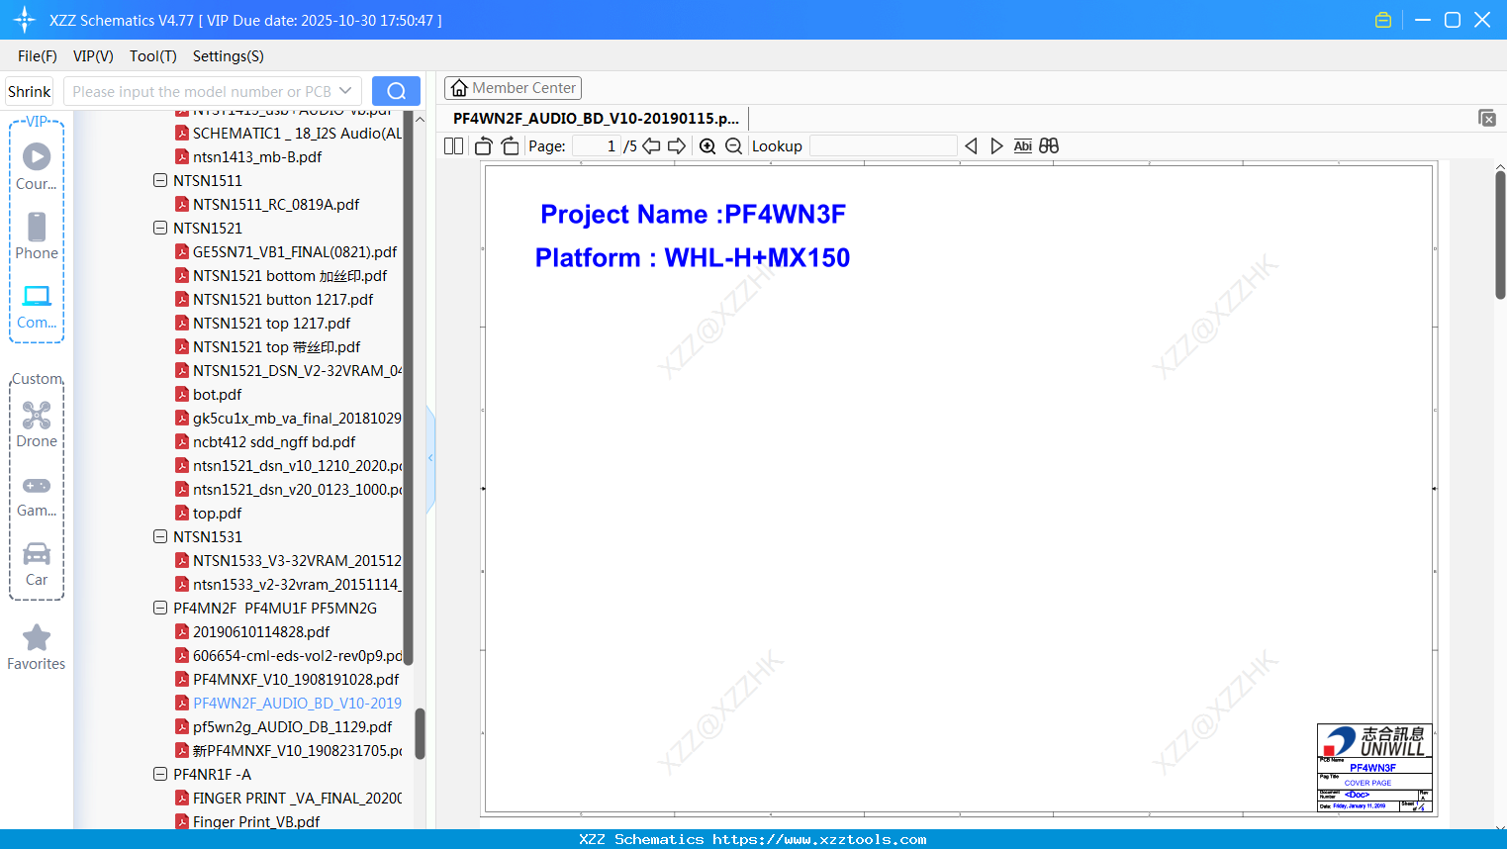
Task: Open the VIP menu
Action: (93, 56)
